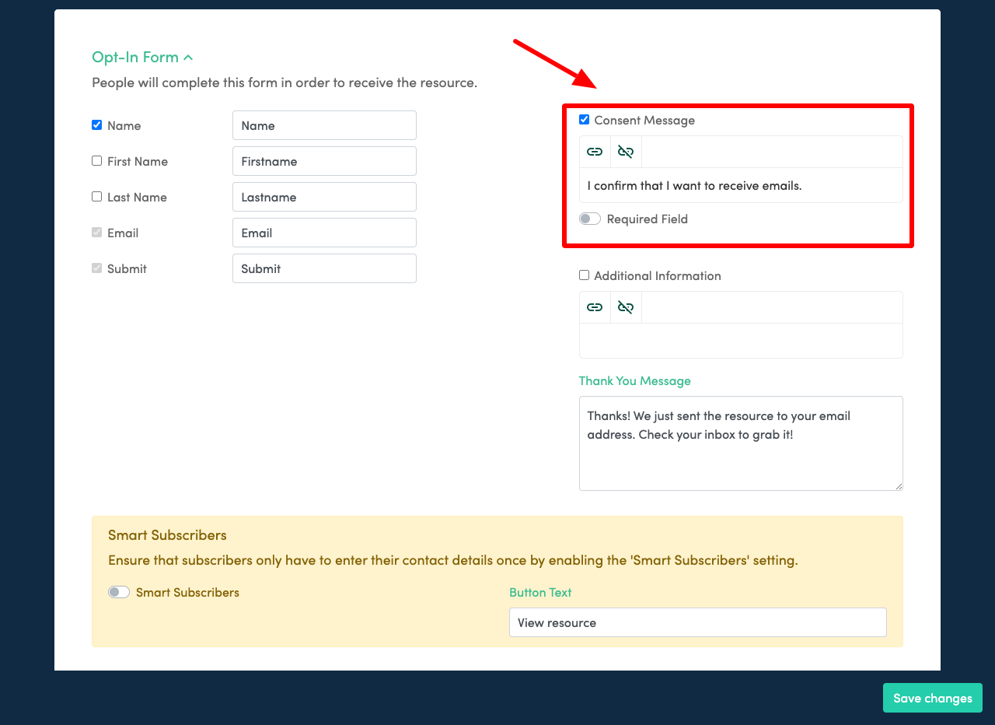
Task: Enable the Required Field toggle
Action: click(x=589, y=219)
